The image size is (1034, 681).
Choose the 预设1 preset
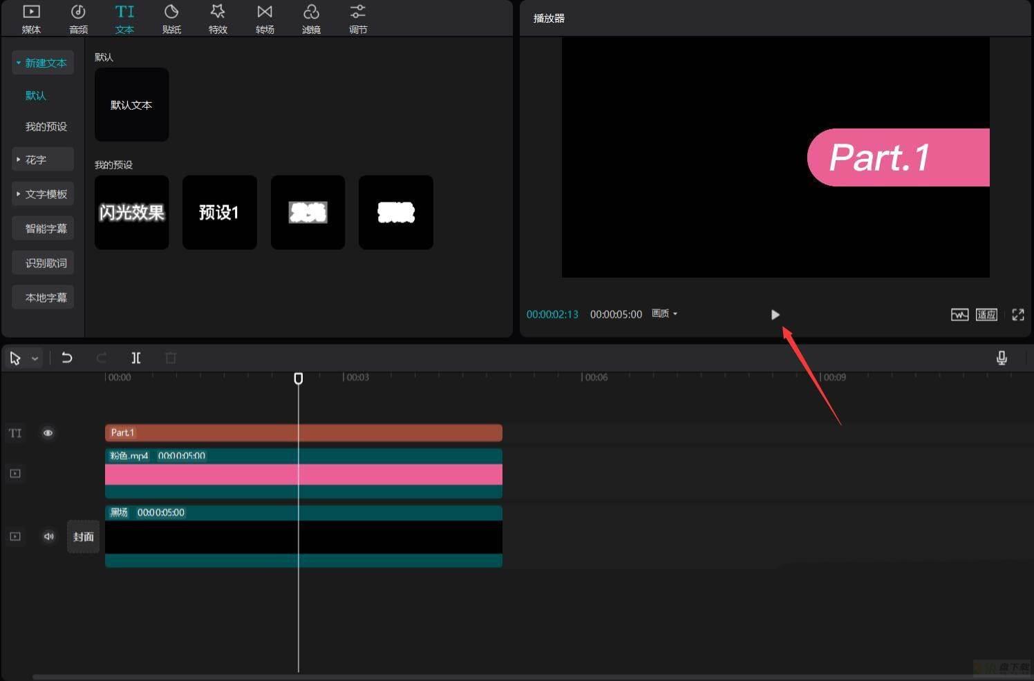(x=219, y=213)
